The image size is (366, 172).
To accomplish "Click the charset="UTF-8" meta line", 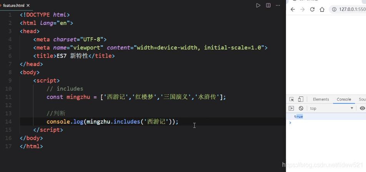I will coord(70,40).
